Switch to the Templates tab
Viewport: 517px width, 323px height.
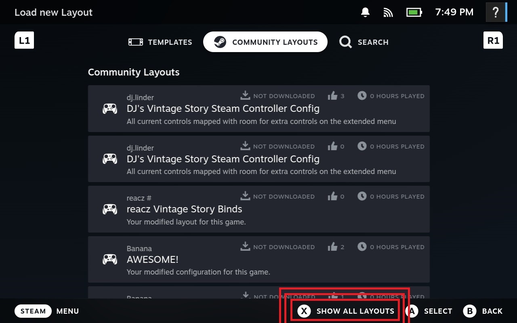tap(160, 42)
